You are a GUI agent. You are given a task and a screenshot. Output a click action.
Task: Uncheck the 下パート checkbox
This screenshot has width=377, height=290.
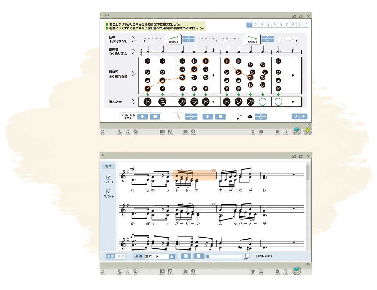coord(109,192)
